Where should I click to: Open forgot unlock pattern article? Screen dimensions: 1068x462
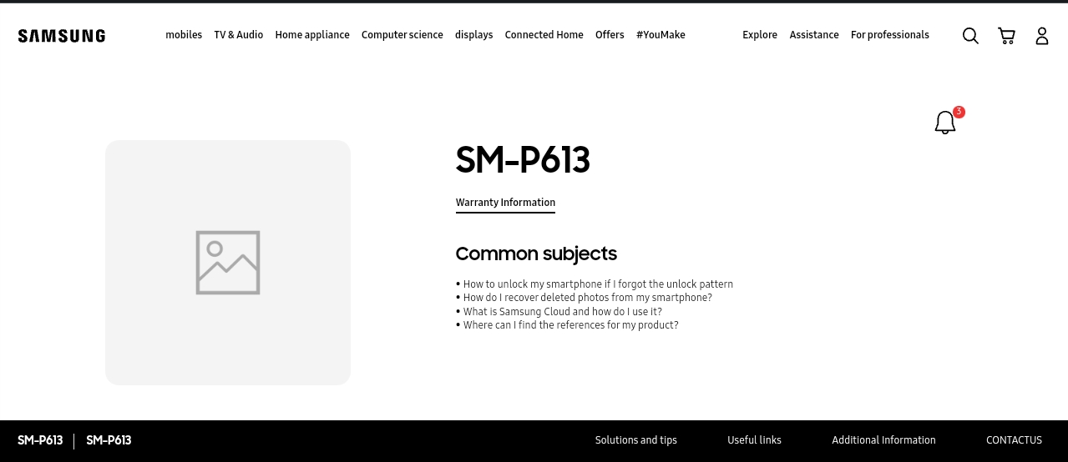pos(598,284)
